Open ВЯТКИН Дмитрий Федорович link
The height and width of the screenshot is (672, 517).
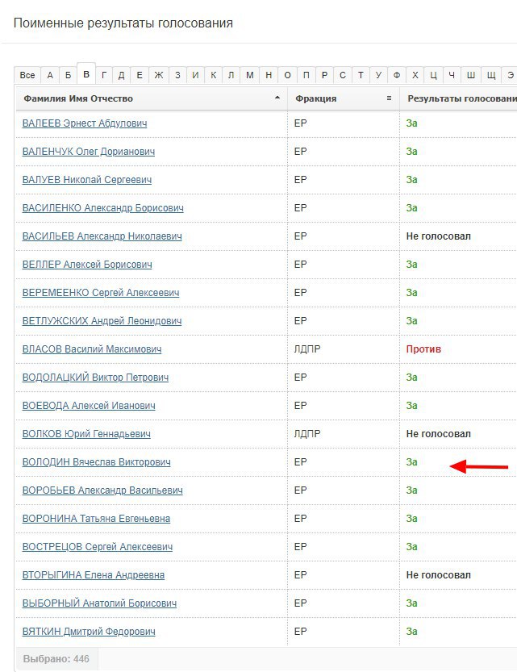89,632
